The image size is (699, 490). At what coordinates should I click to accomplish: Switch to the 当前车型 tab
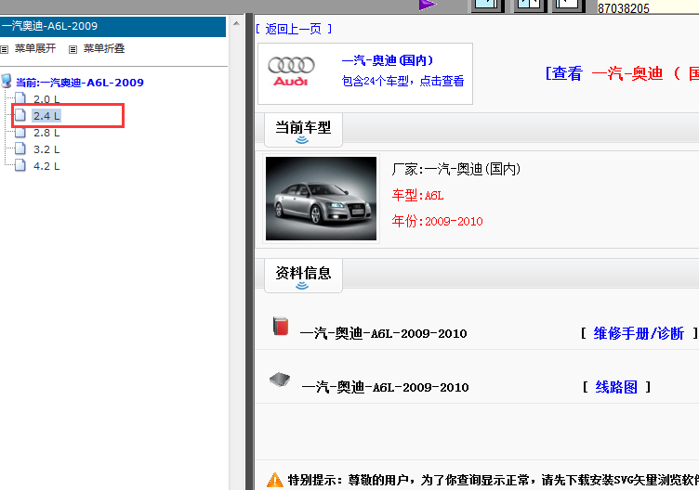[303, 130]
